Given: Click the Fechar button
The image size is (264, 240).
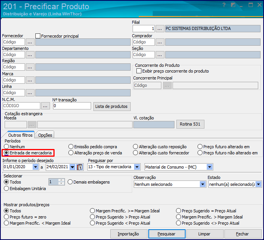Looking at the screenshot, I should pos(242,234).
